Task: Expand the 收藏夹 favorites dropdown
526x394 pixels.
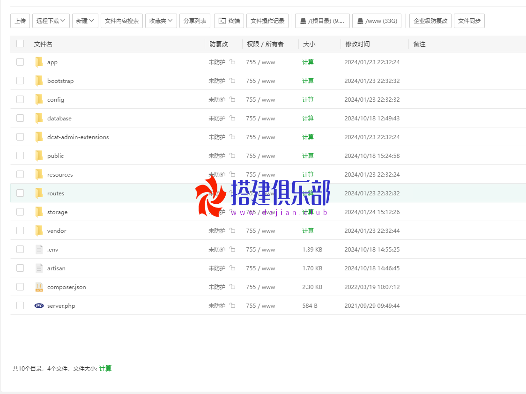Action: 161,21
